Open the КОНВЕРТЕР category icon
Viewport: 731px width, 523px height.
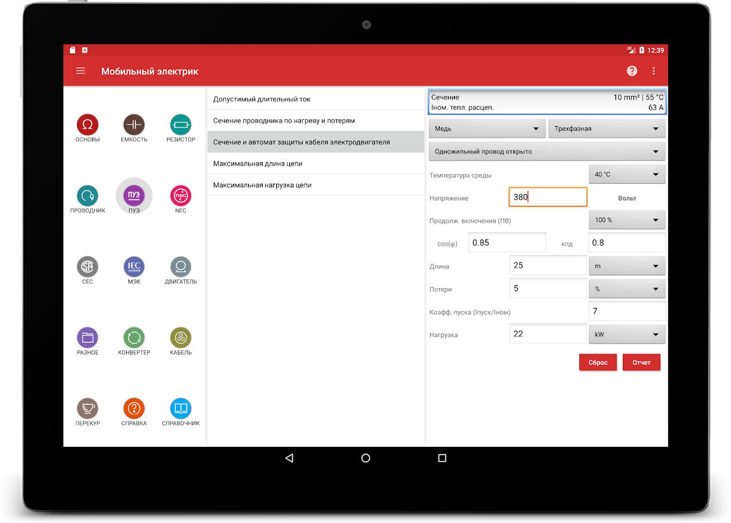134,338
